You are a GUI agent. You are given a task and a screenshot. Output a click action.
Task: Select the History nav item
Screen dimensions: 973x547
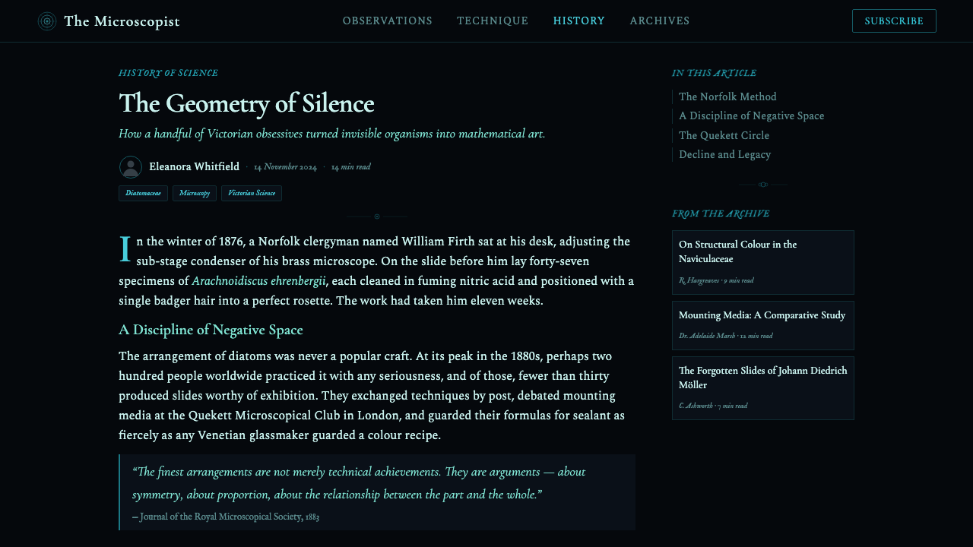coord(579,21)
